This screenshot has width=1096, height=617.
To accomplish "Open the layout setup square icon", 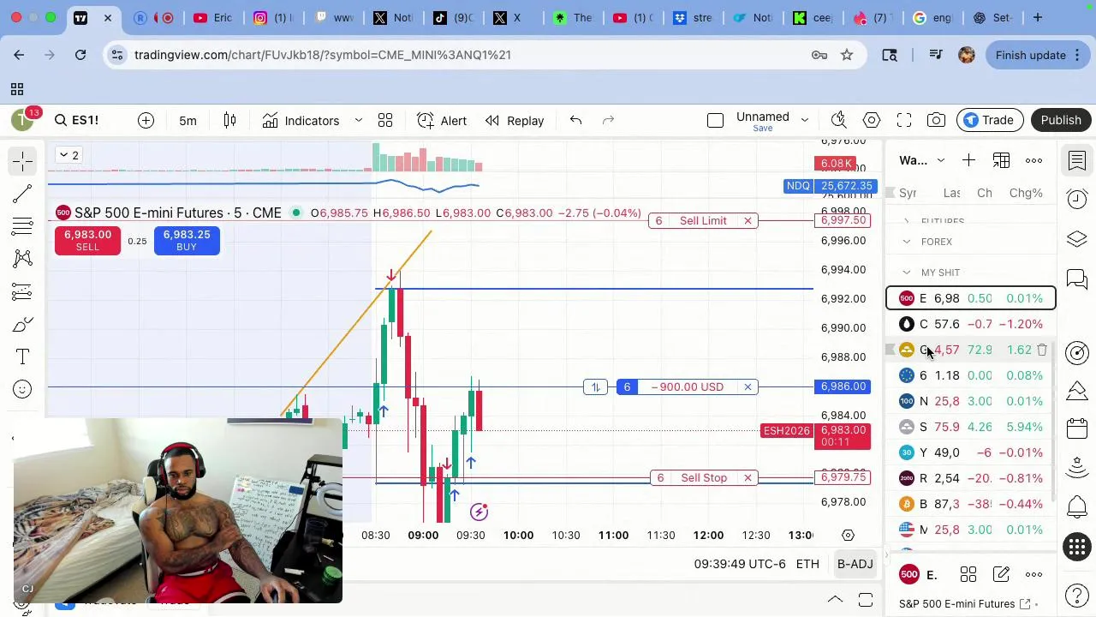I will pyautogui.click(x=715, y=120).
